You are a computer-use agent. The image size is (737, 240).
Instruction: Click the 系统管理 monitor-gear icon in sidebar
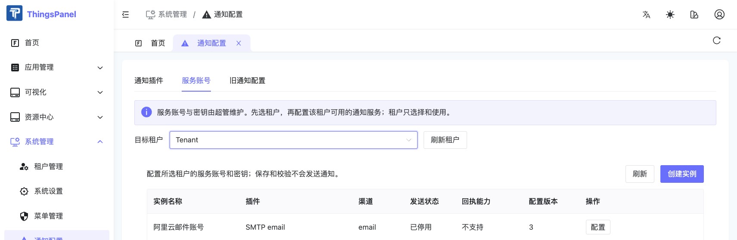[15, 142]
